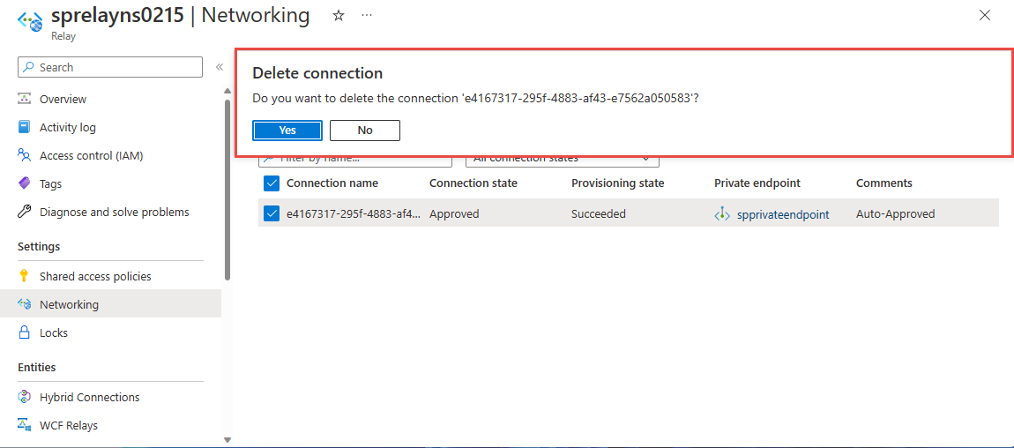Click the WCF Relays icon

25,425
